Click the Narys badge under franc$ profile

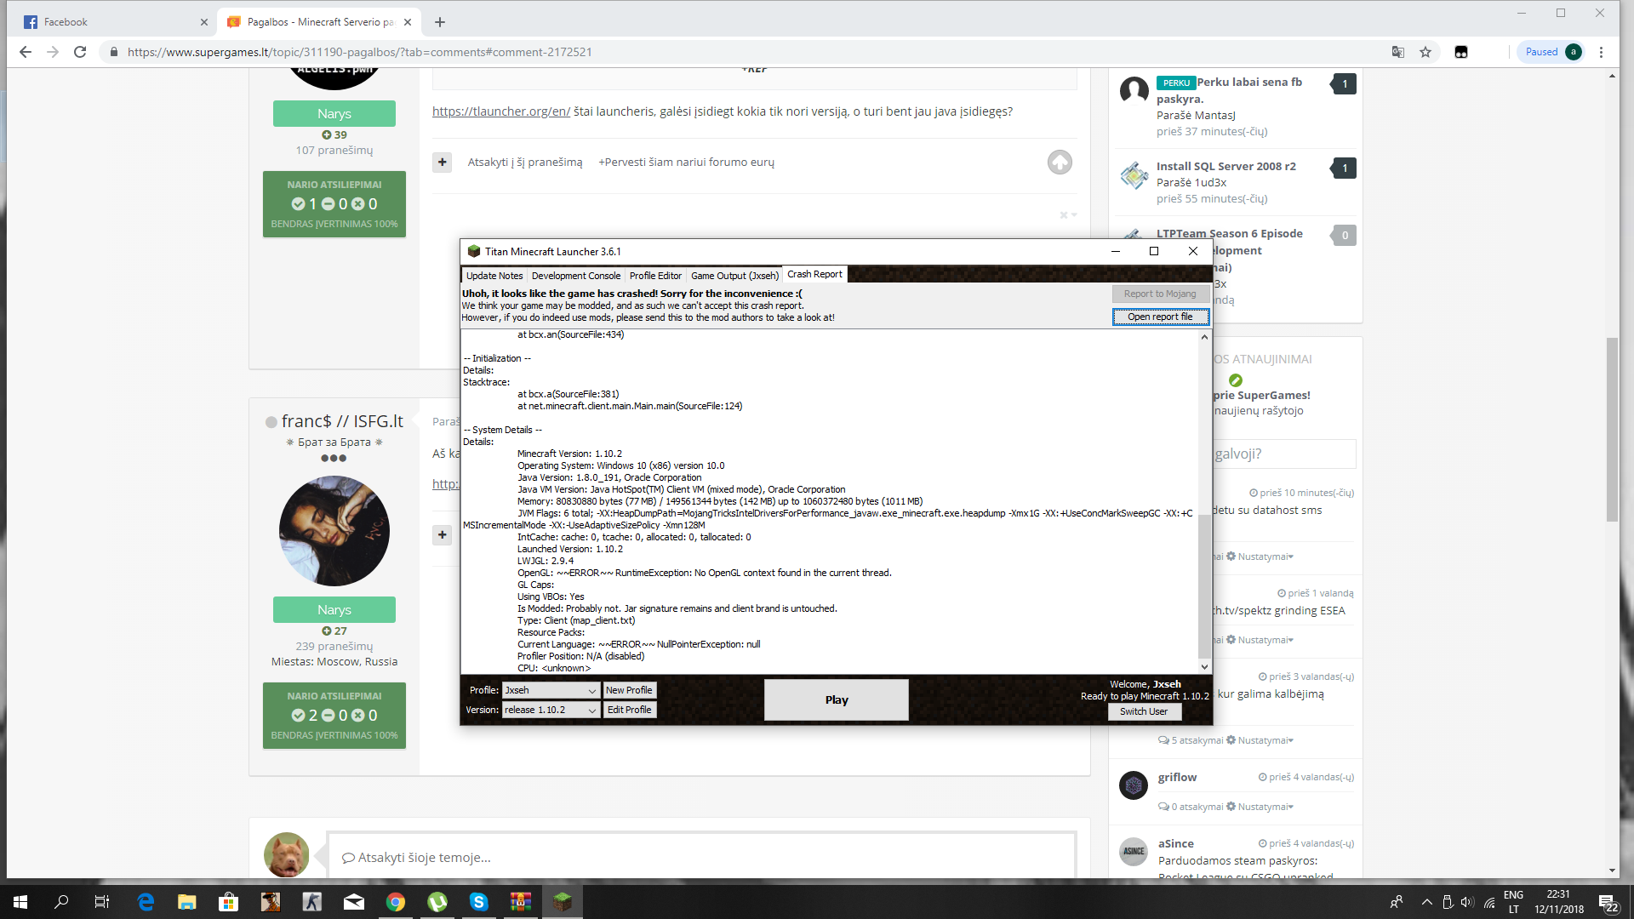click(334, 609)
